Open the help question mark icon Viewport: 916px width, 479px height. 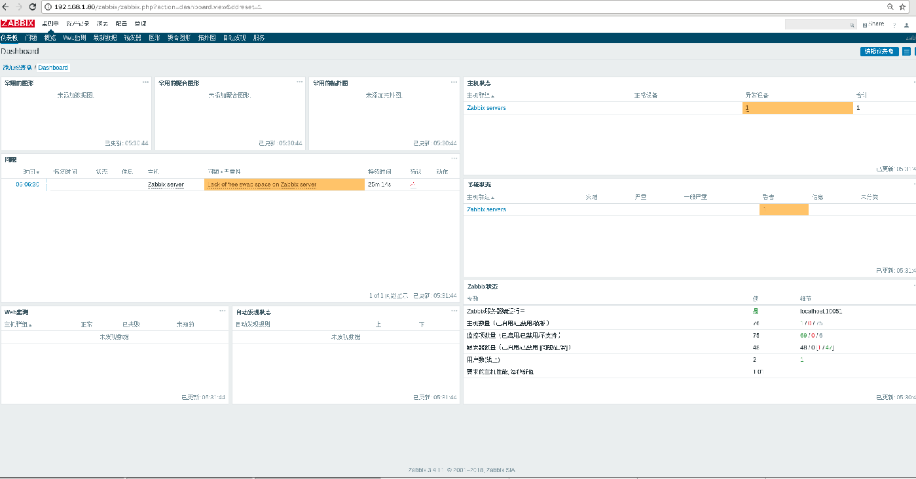[x=894, y=25]
